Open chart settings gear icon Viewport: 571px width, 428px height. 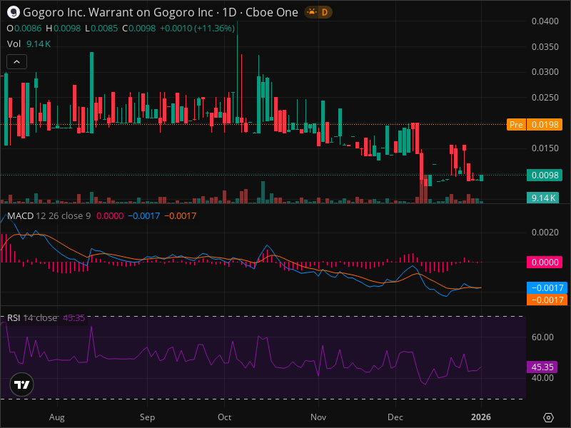tap(548, 417)
